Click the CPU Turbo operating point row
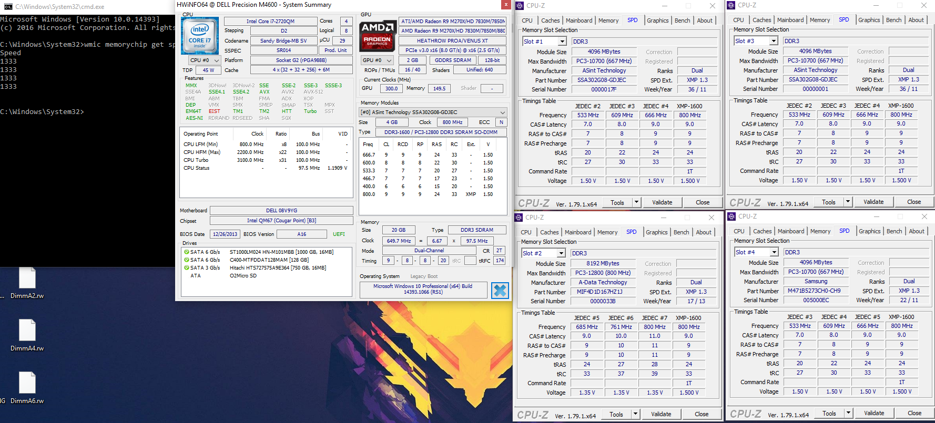935x423 pixels. point(266,160)
